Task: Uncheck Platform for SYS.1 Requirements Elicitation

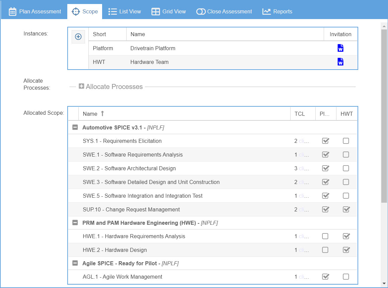Action: tap(325, 141)
